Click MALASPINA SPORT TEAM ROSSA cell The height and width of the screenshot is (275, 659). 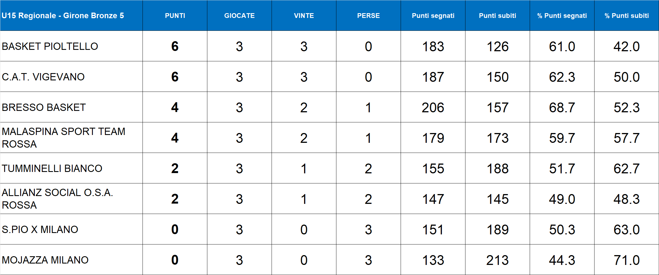(63, 138)
